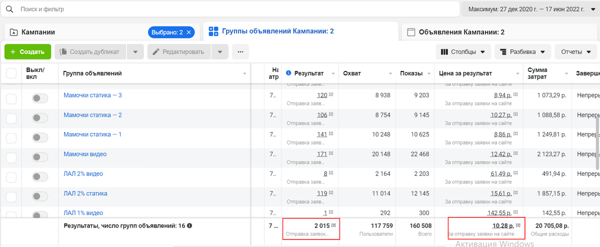The height and width of the screenshot is (247, 600).
Task: Open ЛАЛ 1% видео ad set link
Action: (x=83, y=213)
